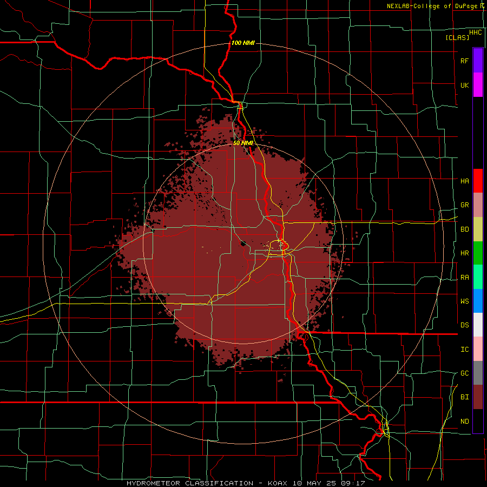Click the blue WS legend swatch
The width and height of the screenshot is (487, 487).
click(478, 301)
